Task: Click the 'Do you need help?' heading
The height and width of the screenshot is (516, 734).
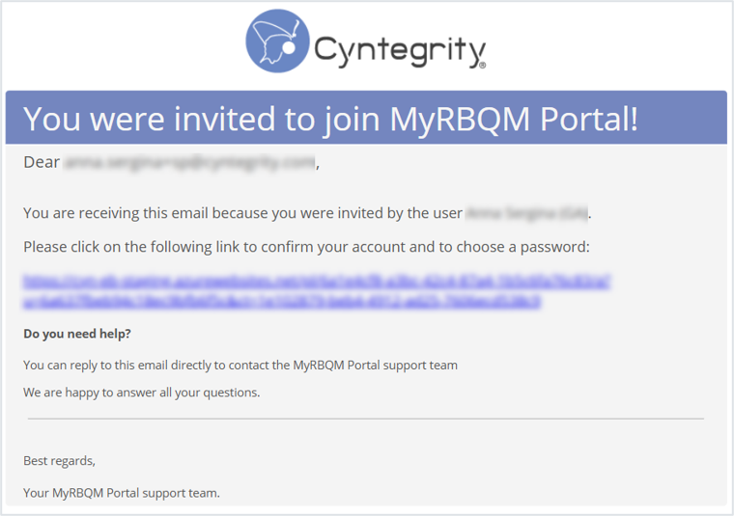Action: (x=77, y=334)
